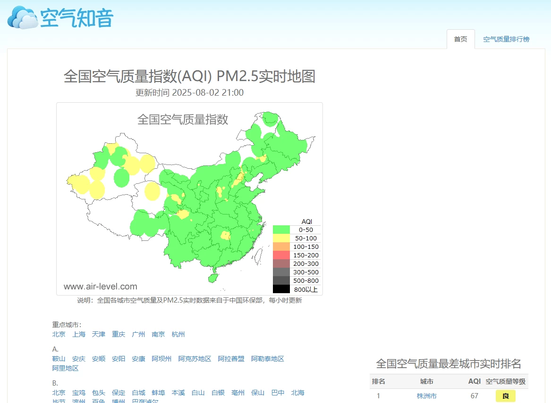Open the 杭州 city link
Screen dimensions: 551x403
point(178,335)
